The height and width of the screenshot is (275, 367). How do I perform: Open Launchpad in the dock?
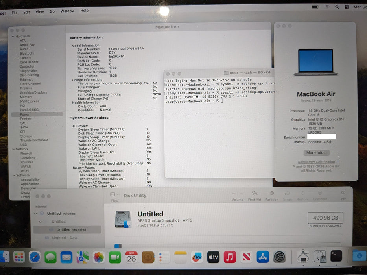pos(19,257)
